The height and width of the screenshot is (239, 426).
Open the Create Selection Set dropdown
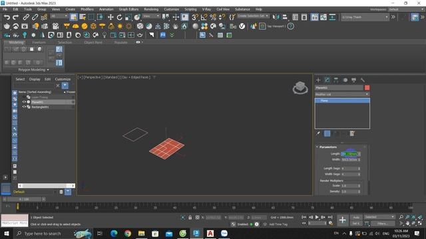253,16
